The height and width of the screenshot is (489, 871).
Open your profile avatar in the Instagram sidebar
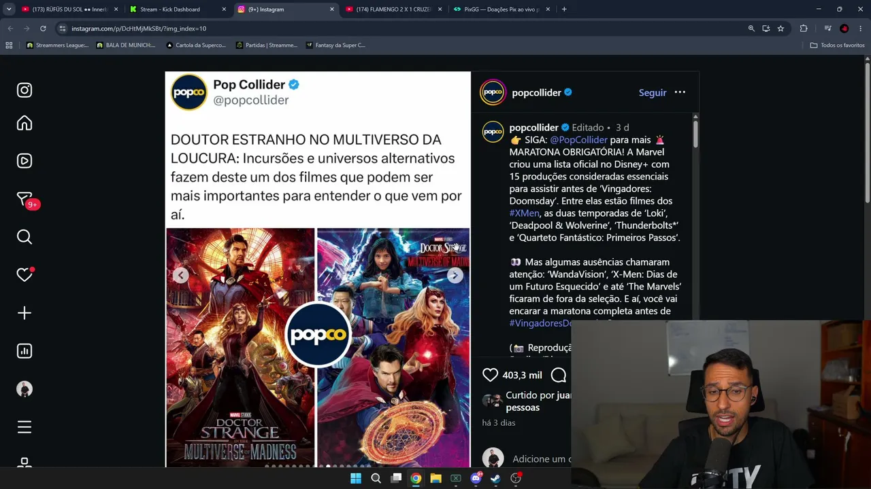pyautogui.click(x=24, y=389)
